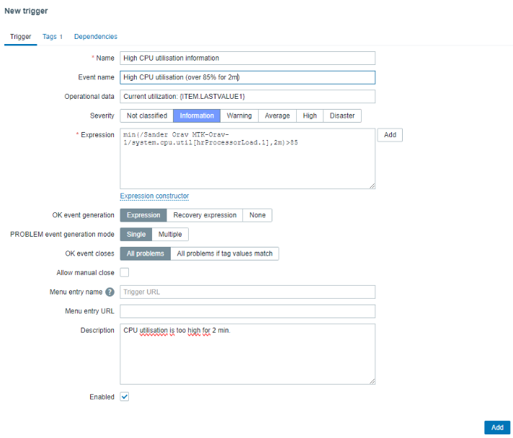Click into the Menu entry URL field
The width and height of the screenshot is (513, 438).
pyautogui.click(x=247, y=312)
